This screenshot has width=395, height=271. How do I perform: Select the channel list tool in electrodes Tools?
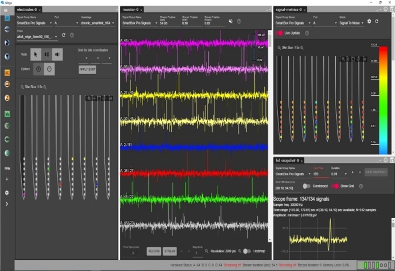click(x=47, y=54)
